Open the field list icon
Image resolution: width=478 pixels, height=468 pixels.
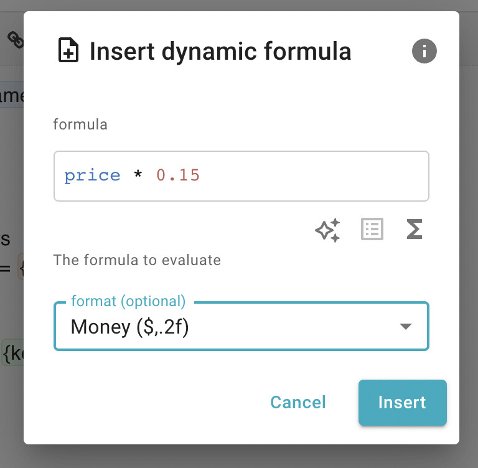(372, 229)
